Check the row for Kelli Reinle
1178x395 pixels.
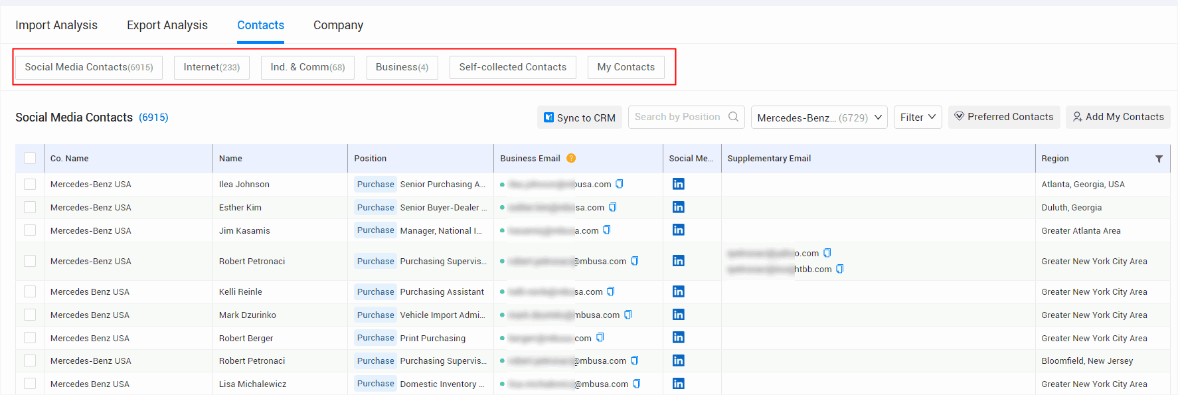tap(30, 291)
